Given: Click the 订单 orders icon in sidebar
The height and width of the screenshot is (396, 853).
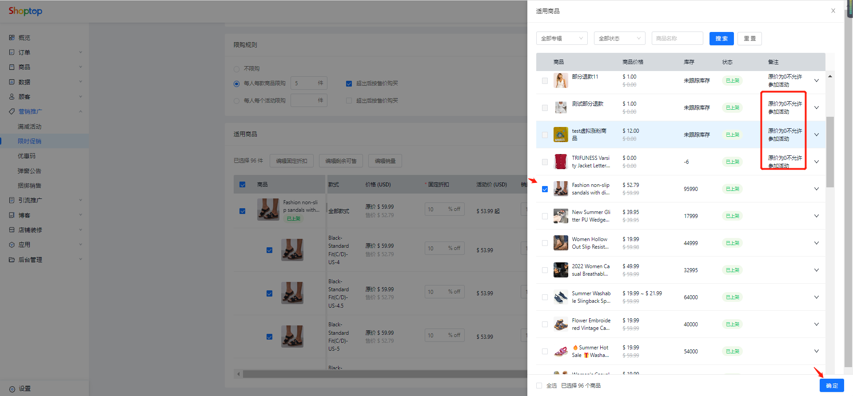Looking at the screenshot, I should pos(12,52).
